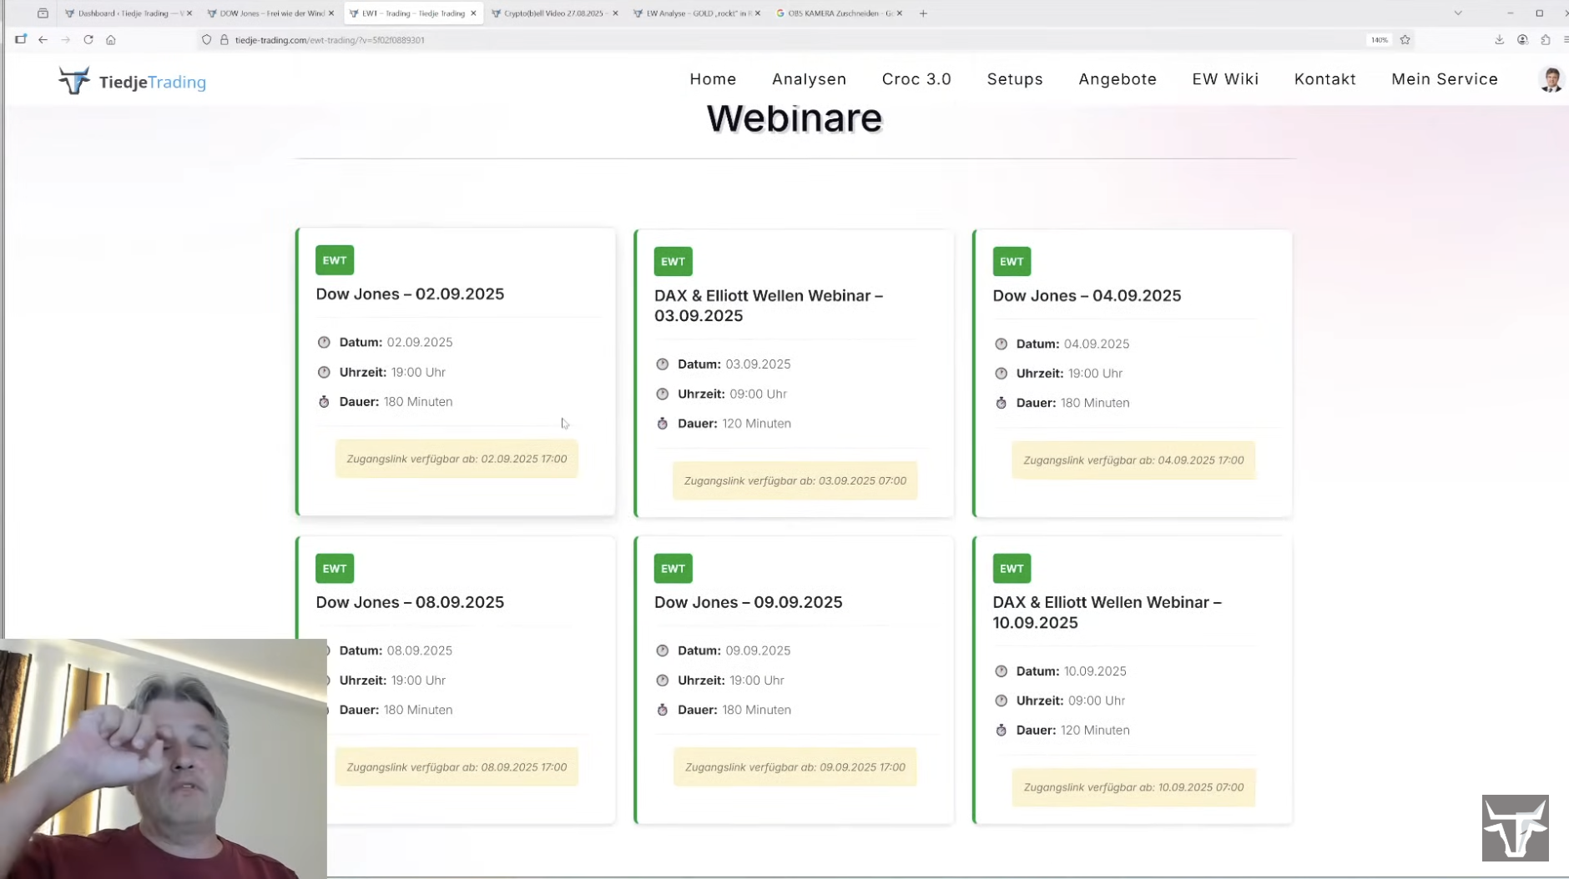Click the site security padlock icon
The height and width of the screenshot is (879, 1569).
pyautogui.click(x=225, y=40)
